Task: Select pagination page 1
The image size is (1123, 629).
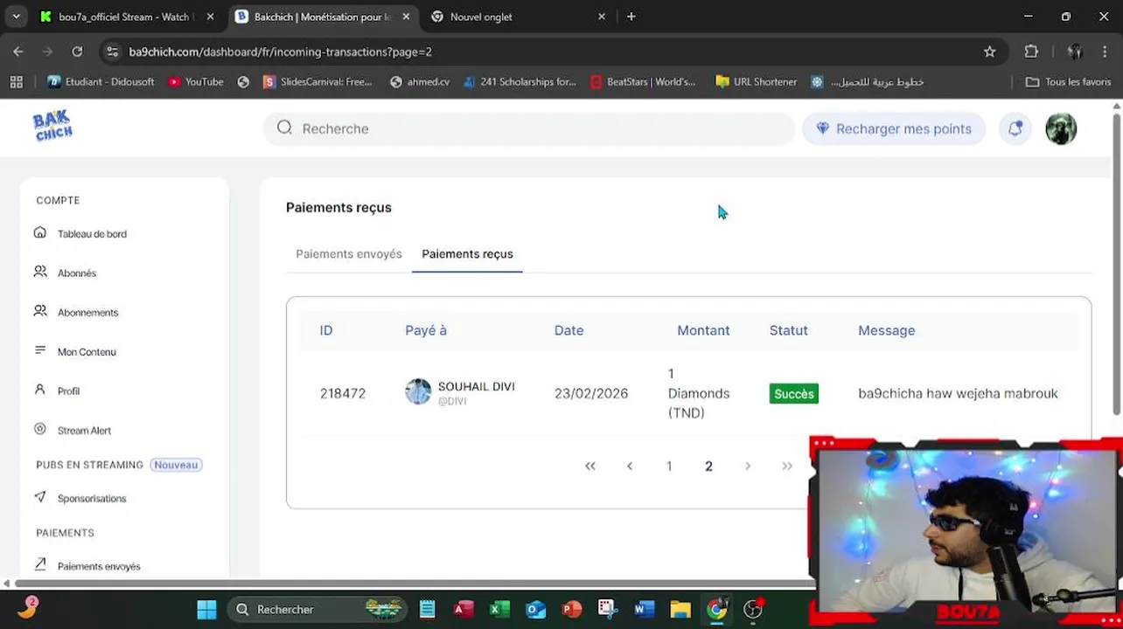Action: [x=669, y=466]
